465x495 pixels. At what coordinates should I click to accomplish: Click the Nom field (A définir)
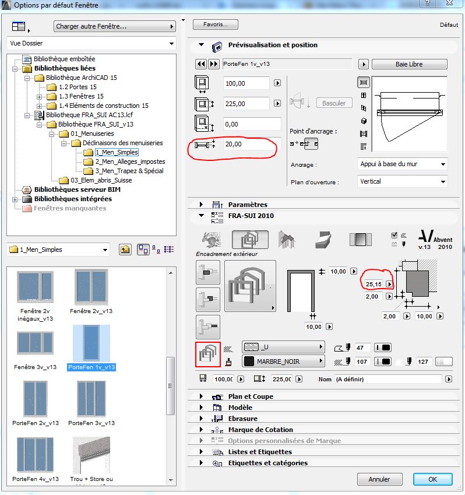(x=388, y=379)
